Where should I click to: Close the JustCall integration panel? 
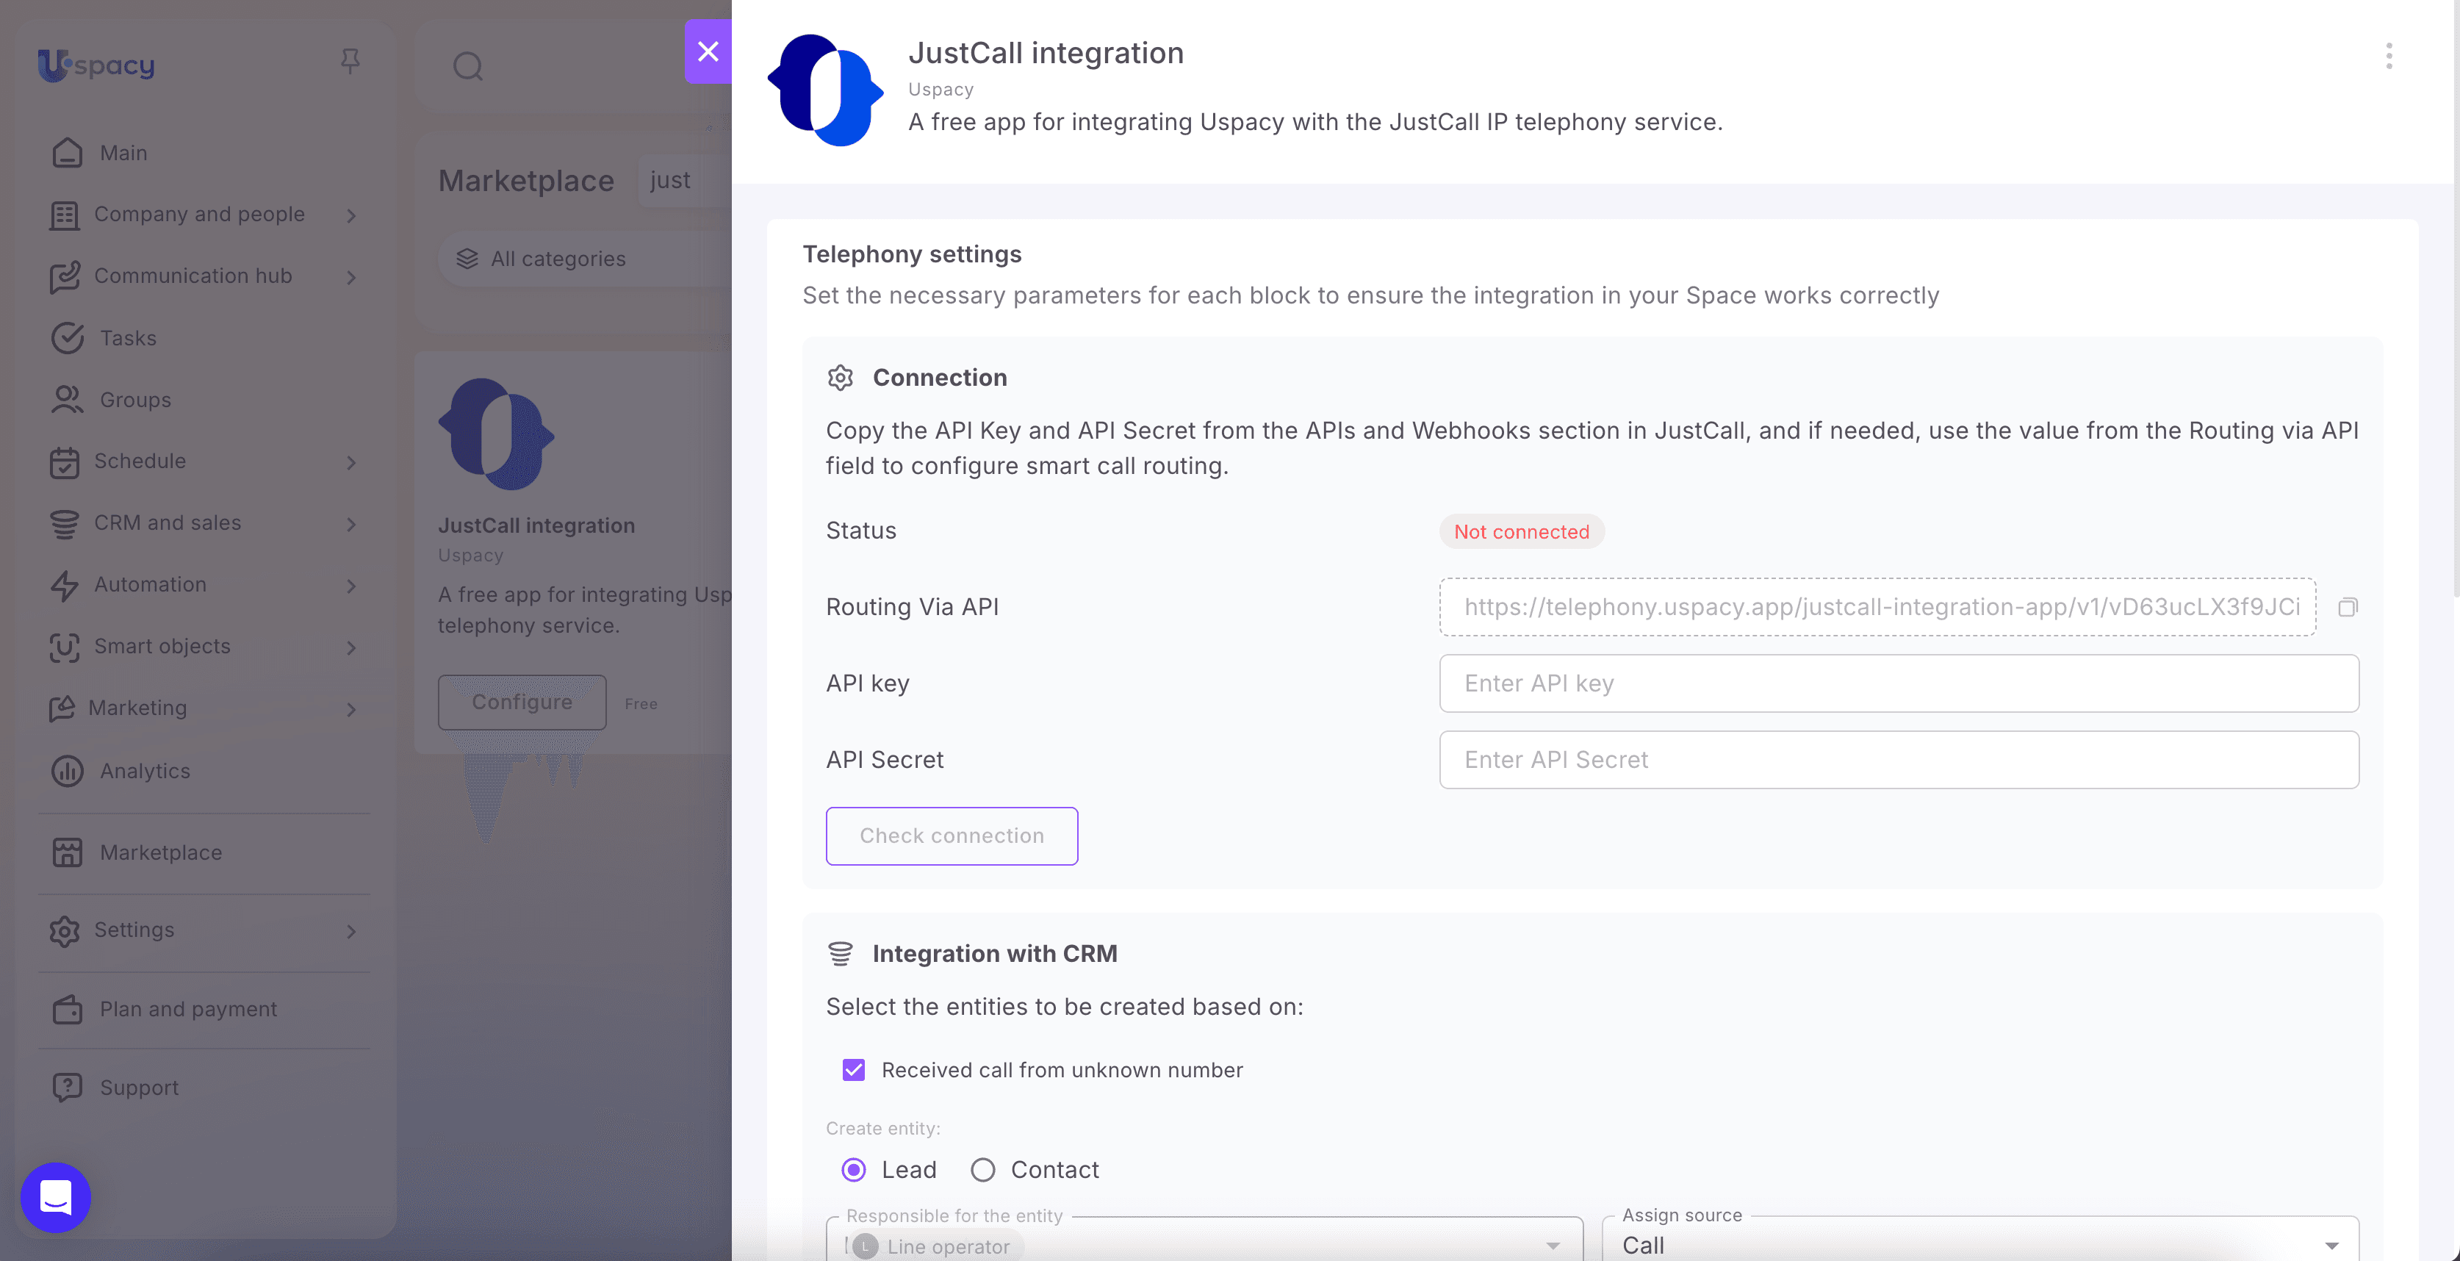click(x=708, y=51)
